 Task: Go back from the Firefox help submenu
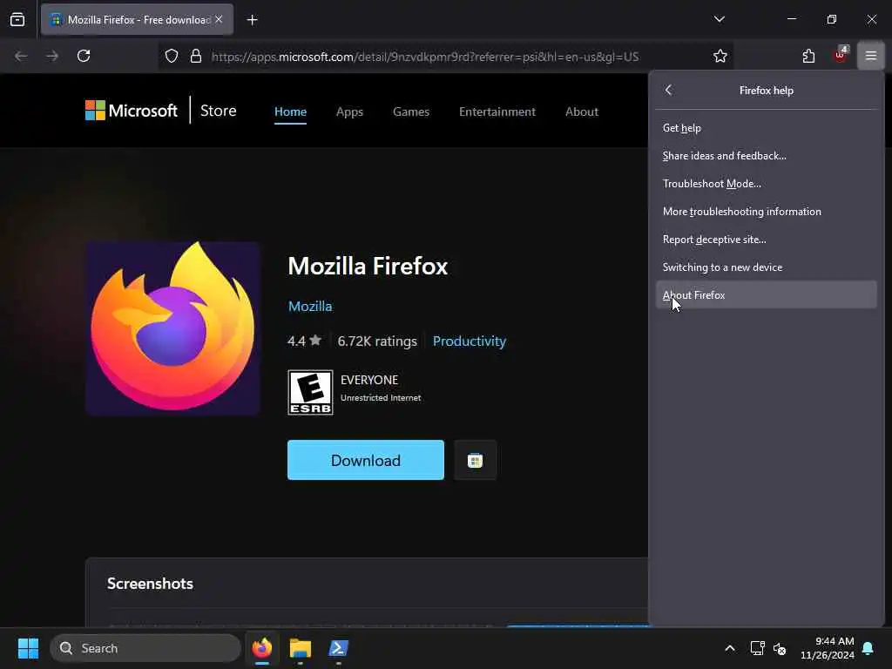coord(668,90)
